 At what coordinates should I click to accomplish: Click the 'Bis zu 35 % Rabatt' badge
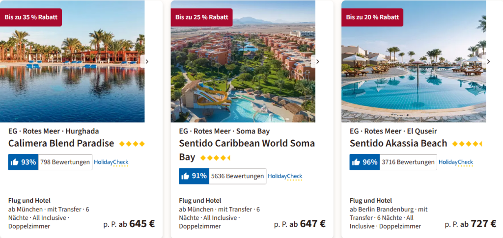tap(30, 17)
